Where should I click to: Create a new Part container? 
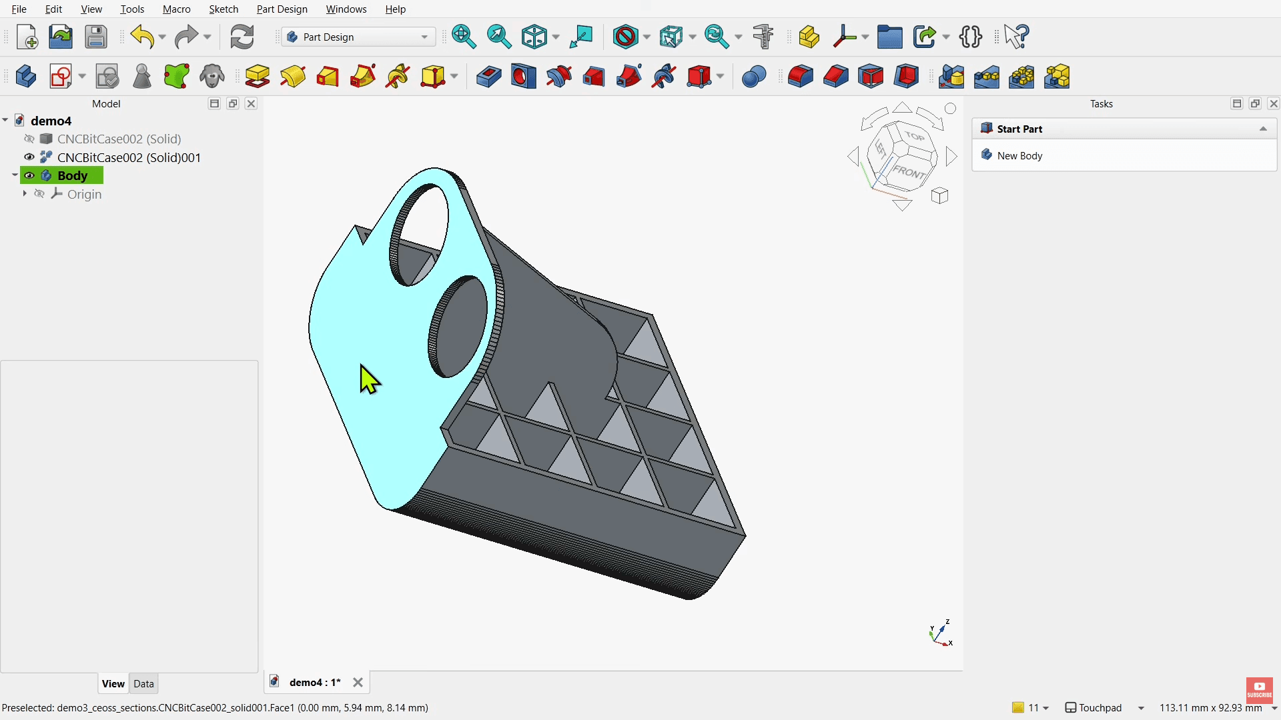point(809,37)
